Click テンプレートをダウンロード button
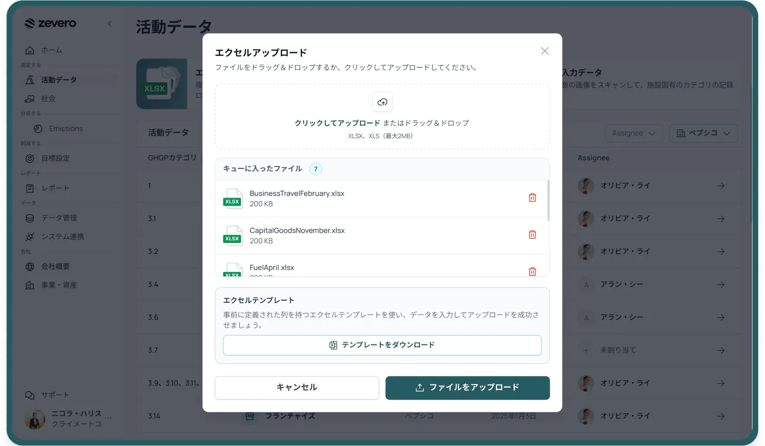 (382, 345)
